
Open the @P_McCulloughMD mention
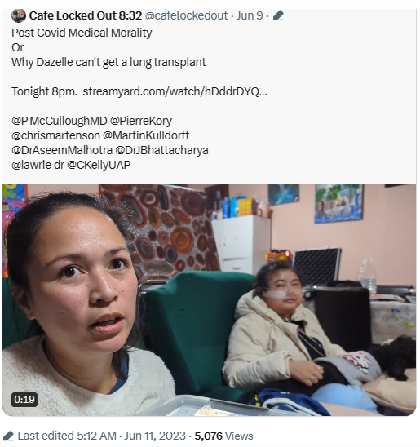point(60,122)
